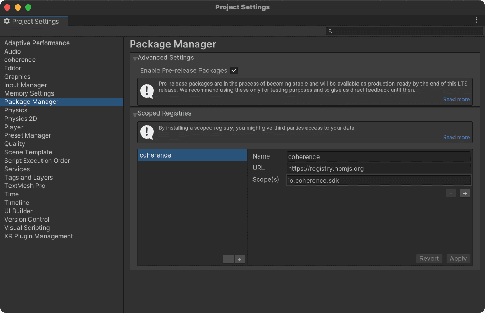Select the coherence registry entry
485x313 pixels.
click(192, 155)
